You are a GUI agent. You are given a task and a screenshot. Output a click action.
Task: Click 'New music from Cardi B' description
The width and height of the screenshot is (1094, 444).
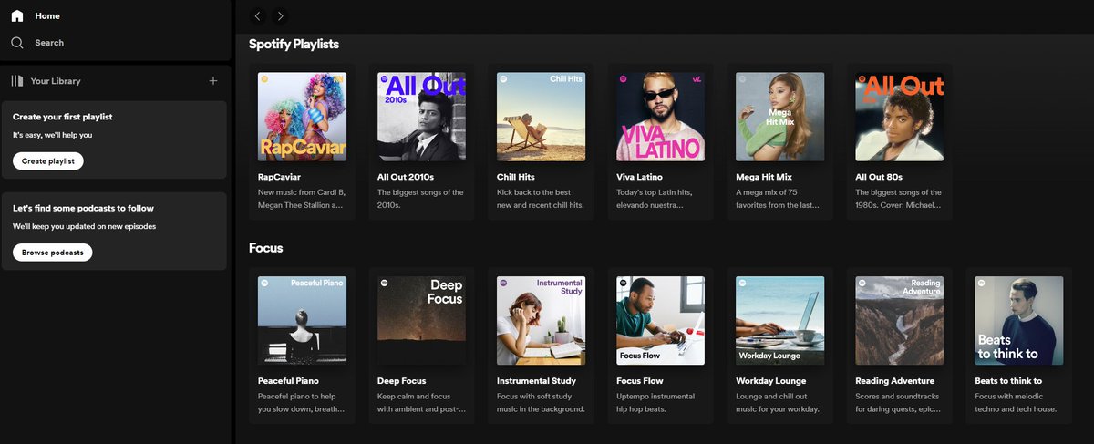pyautogui.click(x=302, y=199)
